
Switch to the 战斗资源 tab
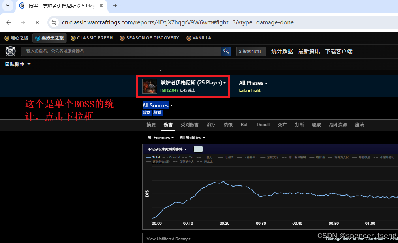tap(338, 125)
